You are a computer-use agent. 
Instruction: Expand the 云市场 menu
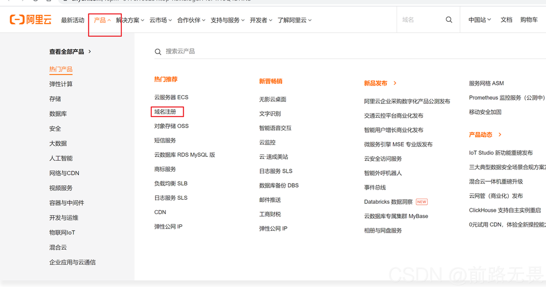pyautogui.click(x=160, y=20)
